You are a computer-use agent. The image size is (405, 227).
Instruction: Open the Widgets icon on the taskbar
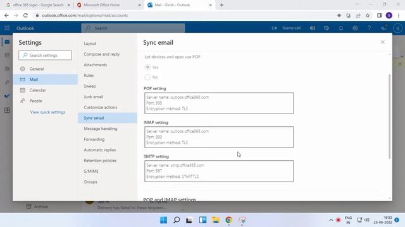click(x=202, y=220)
